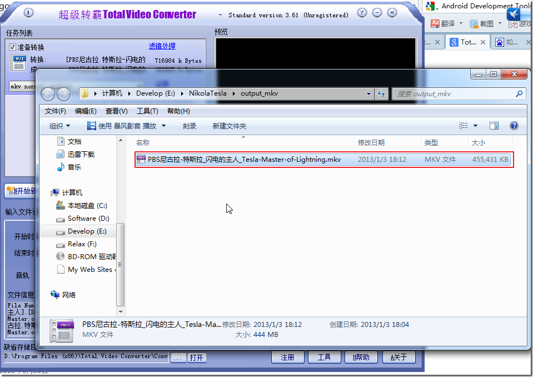The height and width of the screenshot is (377, 533).
Task: Go back with the Explorer back arrow
Action: 48,94
